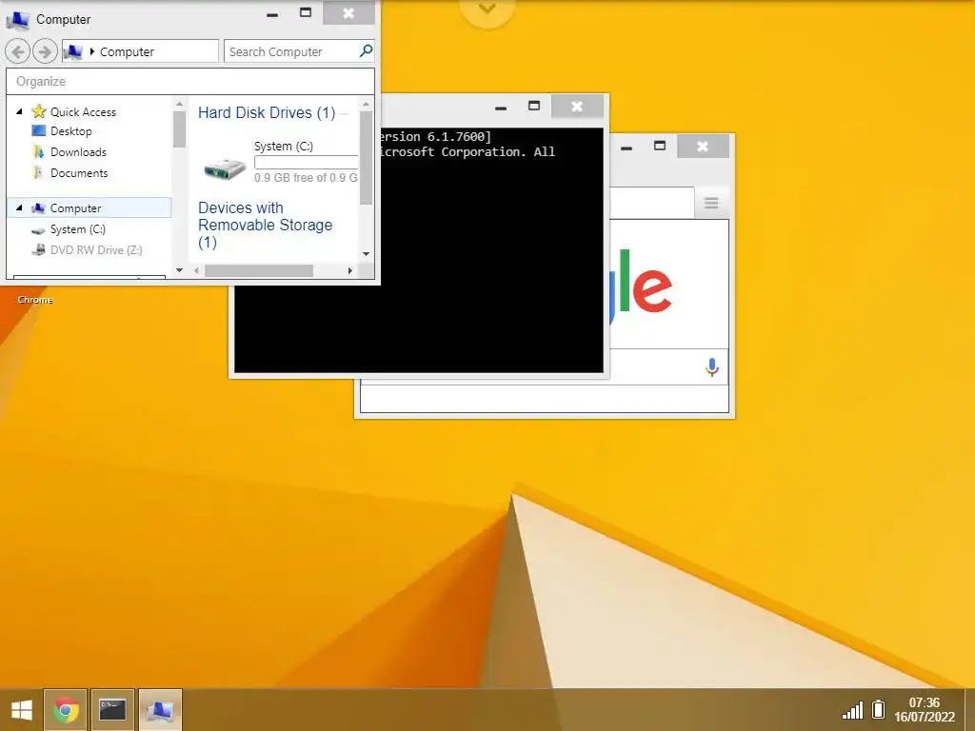Screen dimensions: 975x731
Task: Click the Chrome taskbar icon
Action: tap(66, 710)
